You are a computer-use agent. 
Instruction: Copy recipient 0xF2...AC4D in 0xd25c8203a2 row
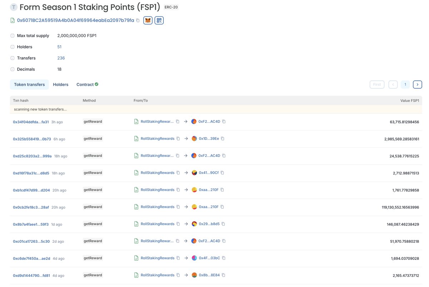coord(224,156)
